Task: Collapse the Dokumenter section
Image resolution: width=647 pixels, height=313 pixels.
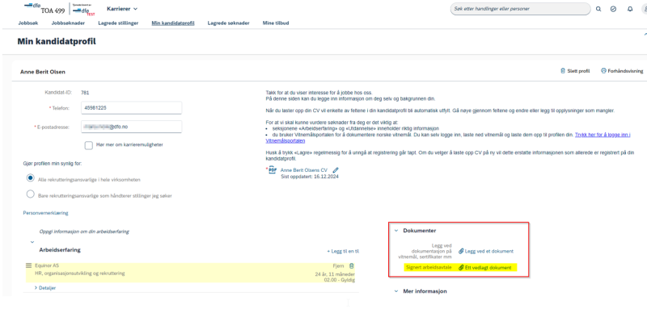Action: click(395, 231)
